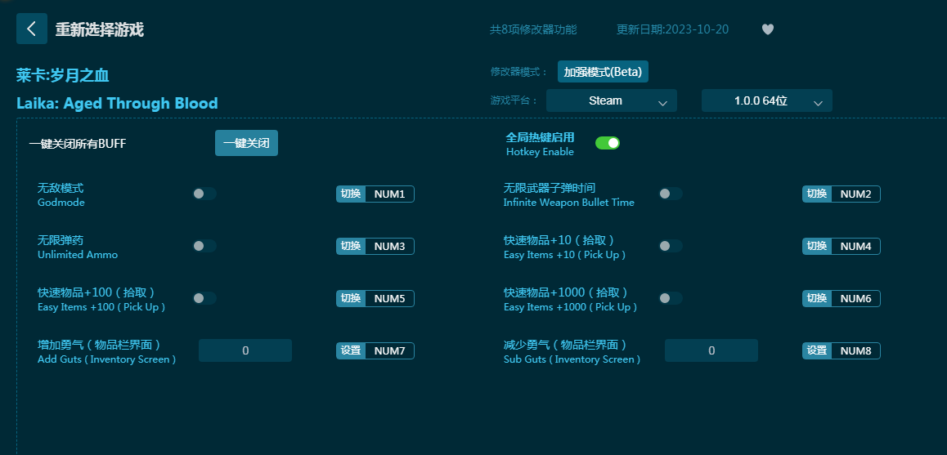Click the NUM6 hotkey button
This screenshot has height=455, width=947.
pyautogui.click(x=842, y=298)
